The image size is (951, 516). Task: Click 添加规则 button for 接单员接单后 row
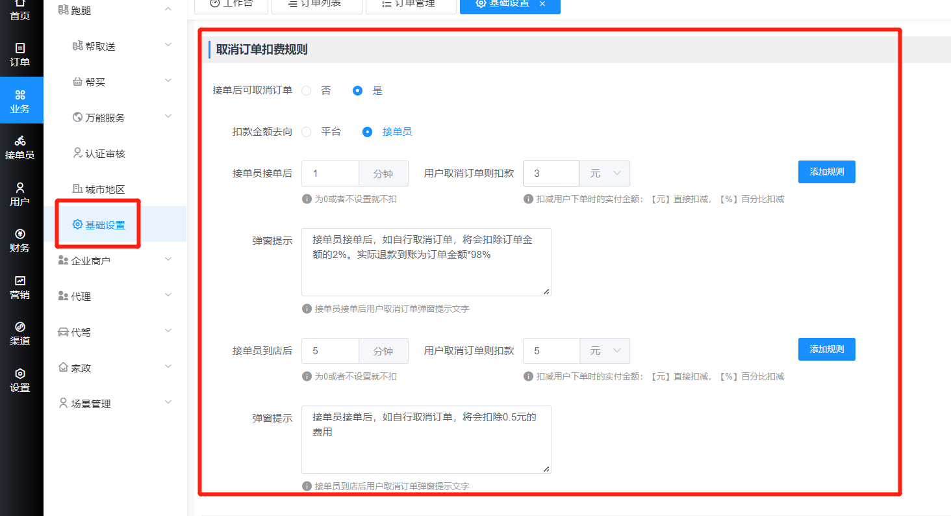(826, 172)
